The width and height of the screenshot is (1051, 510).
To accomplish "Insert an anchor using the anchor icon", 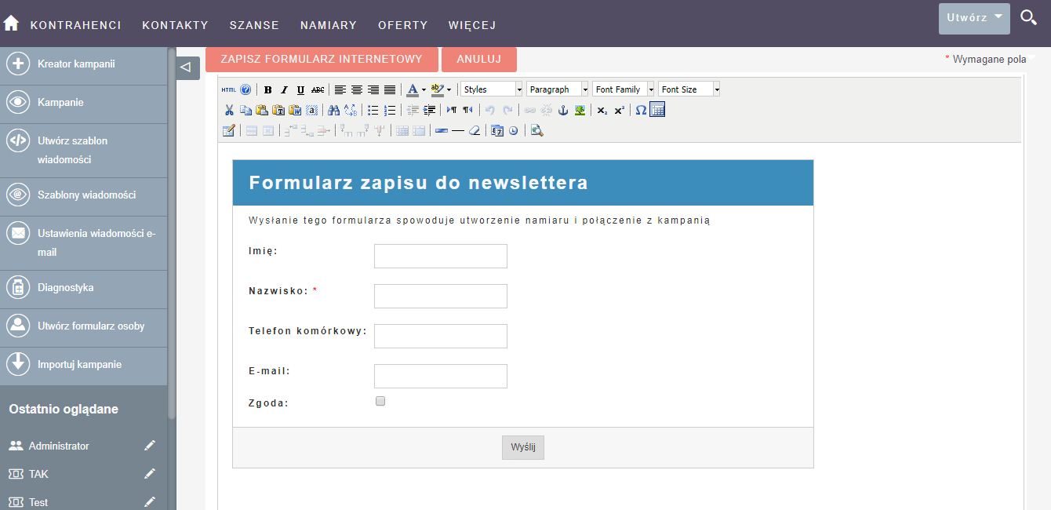I will click(562, 110).
